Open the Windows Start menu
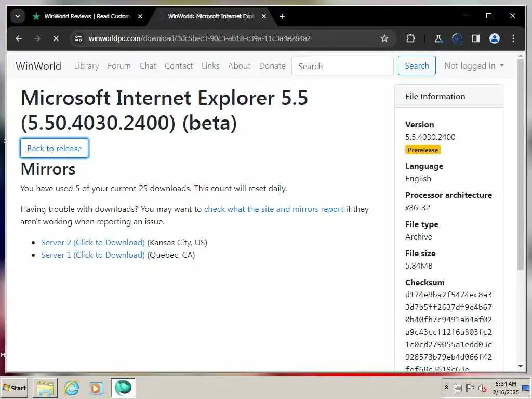Image resolution: width=532 pixels, height=399 pixels. click(14, 388)
